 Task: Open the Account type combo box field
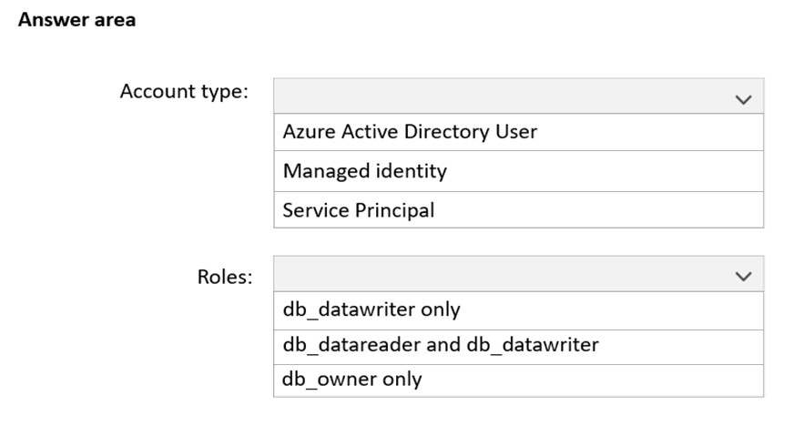point(518,96)
